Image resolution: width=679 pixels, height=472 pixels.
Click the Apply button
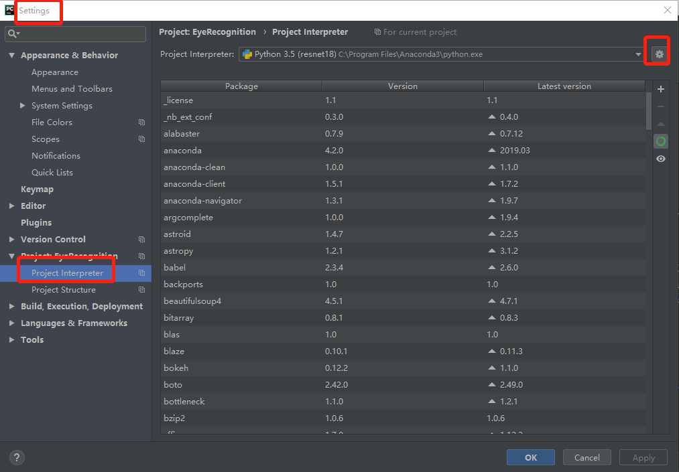pyautogui.click(x=643, y=457)
